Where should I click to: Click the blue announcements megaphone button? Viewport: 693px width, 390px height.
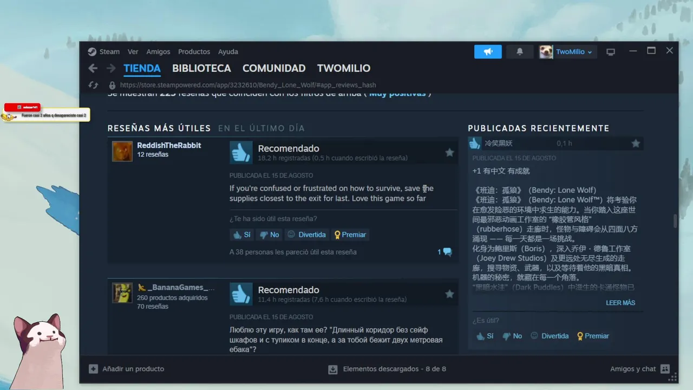(488, 51)
